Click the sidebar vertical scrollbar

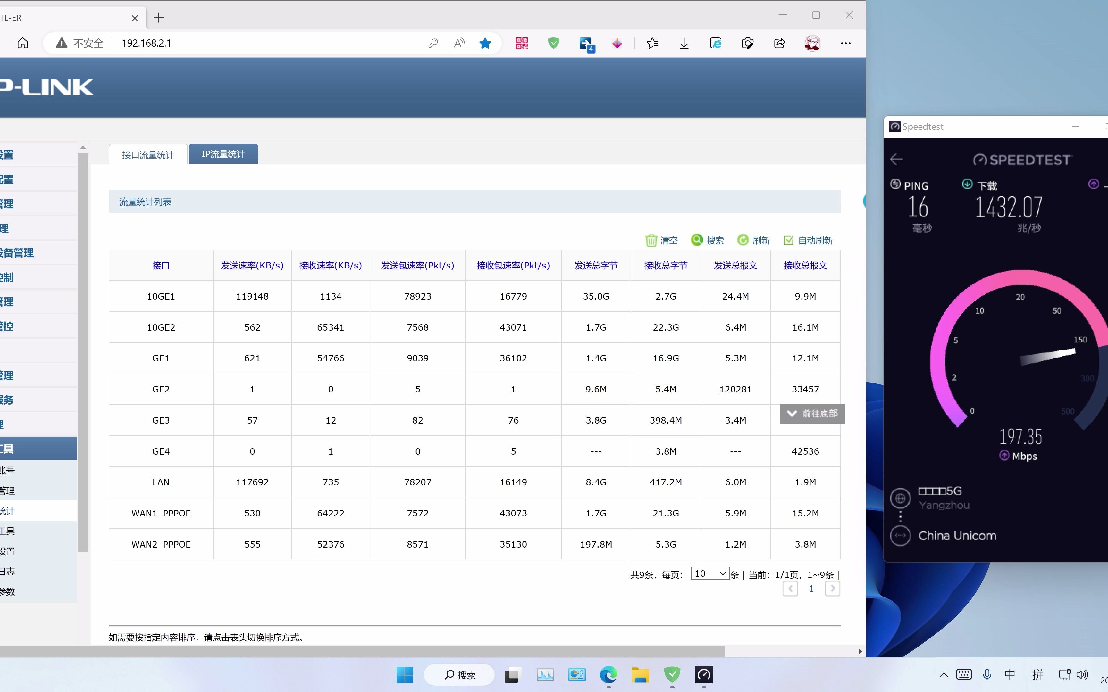pos(83,352)
